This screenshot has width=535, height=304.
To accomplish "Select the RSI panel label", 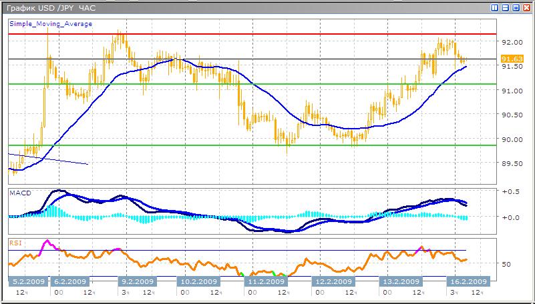I will (15, 241).
